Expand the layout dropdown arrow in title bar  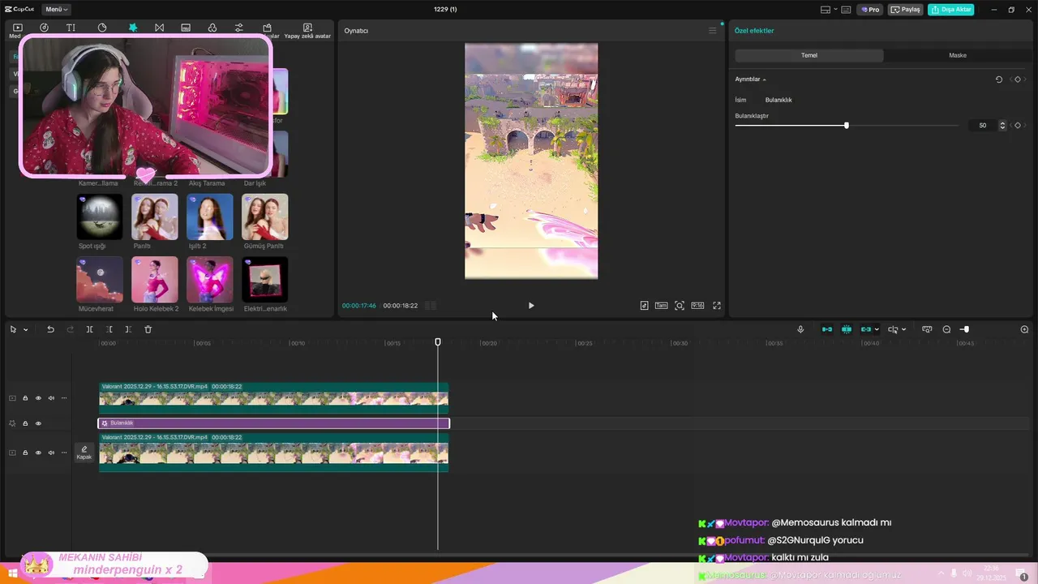point(834,10)
